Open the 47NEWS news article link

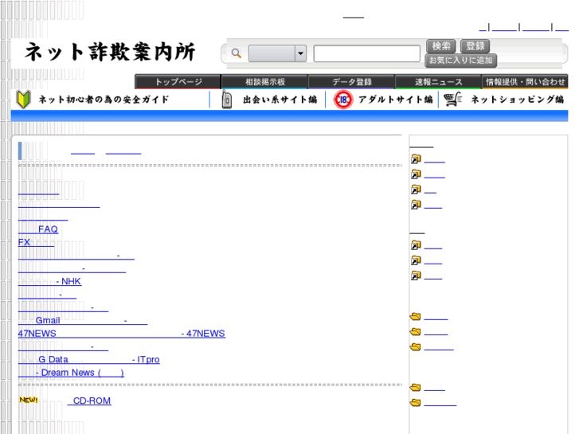click(122, 334)
